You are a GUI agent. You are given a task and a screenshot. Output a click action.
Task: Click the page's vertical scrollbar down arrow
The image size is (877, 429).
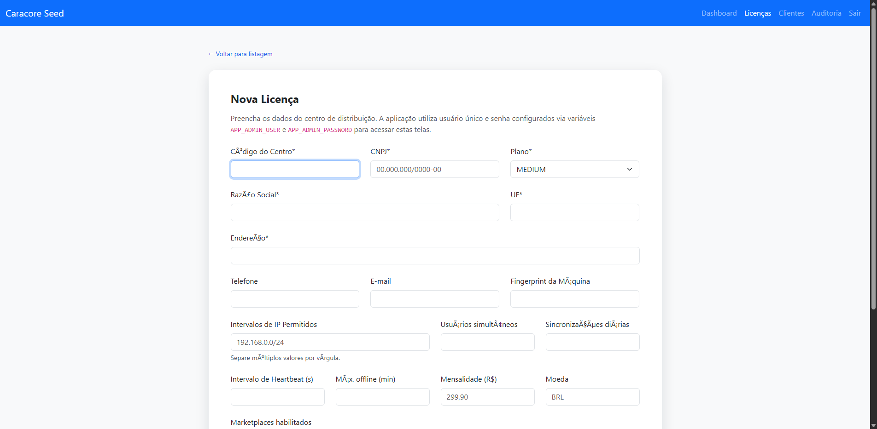point(873,425)
